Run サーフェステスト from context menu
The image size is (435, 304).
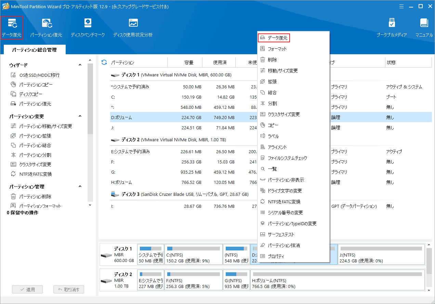pos(293,234)
